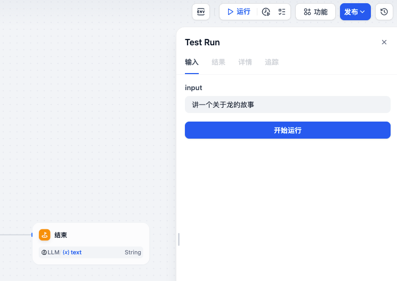Select the 结束 end node
This screenshot has width=397, height=281.
pos(91,244)
